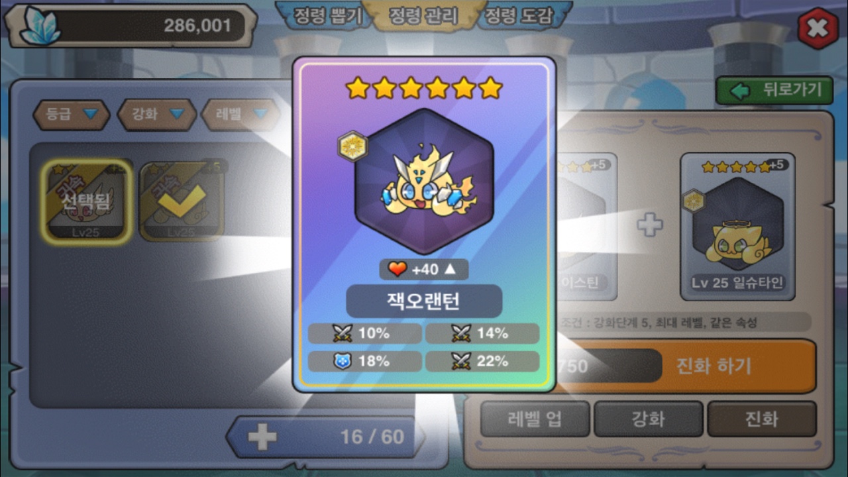
Task: Select the 잭오랜턴 flame spirit portrait
Action: click(425, 182)
